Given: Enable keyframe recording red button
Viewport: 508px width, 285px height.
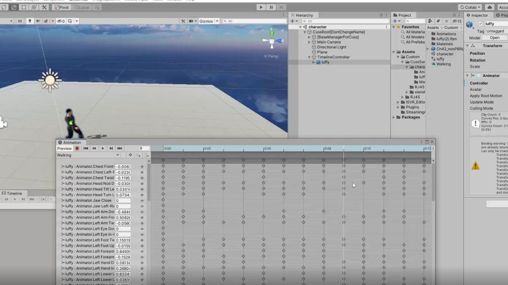Looking at the screenshot, I should 77,149.
